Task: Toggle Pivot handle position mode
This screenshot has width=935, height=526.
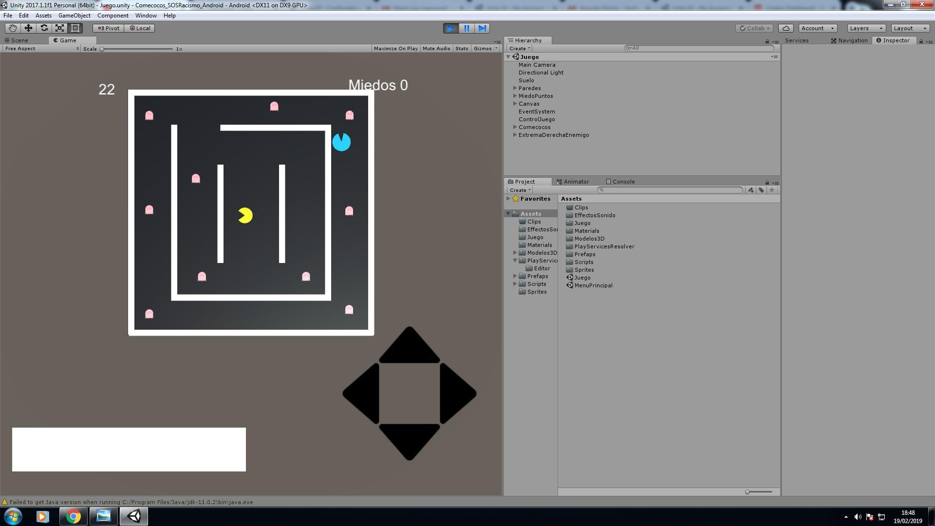Action: [109, 28]
